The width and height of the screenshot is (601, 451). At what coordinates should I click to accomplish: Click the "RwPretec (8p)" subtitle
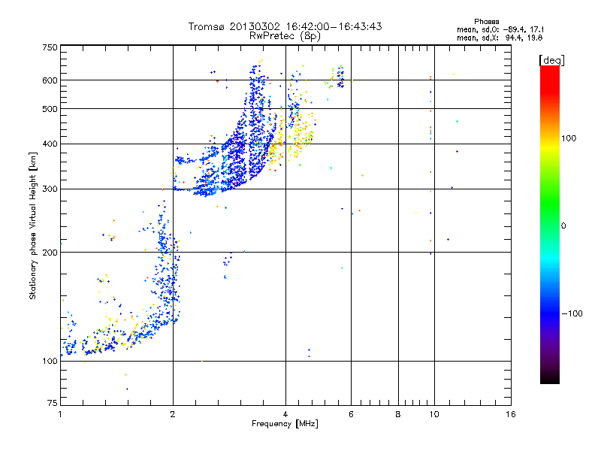click(x=285, y=36)
